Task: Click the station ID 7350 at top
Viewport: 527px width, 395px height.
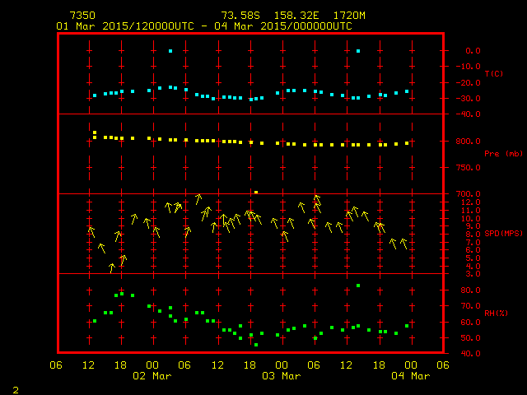Action: pyautogui.click(x=82, y=16)
